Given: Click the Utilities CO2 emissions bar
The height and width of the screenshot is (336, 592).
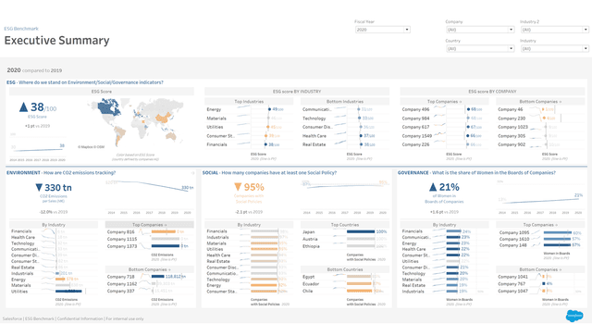Looking at the screenshot, I should coord(68,292).
